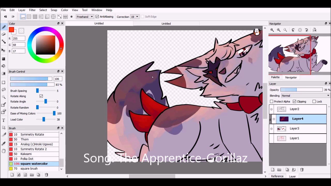Screen dimensions: 331x186
Task: Open the Filter menu
Action: coord(32,10)
